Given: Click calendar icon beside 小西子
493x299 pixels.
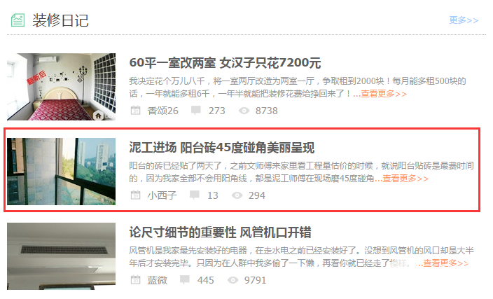Looking at the screenshot, I should coord(135,195).
